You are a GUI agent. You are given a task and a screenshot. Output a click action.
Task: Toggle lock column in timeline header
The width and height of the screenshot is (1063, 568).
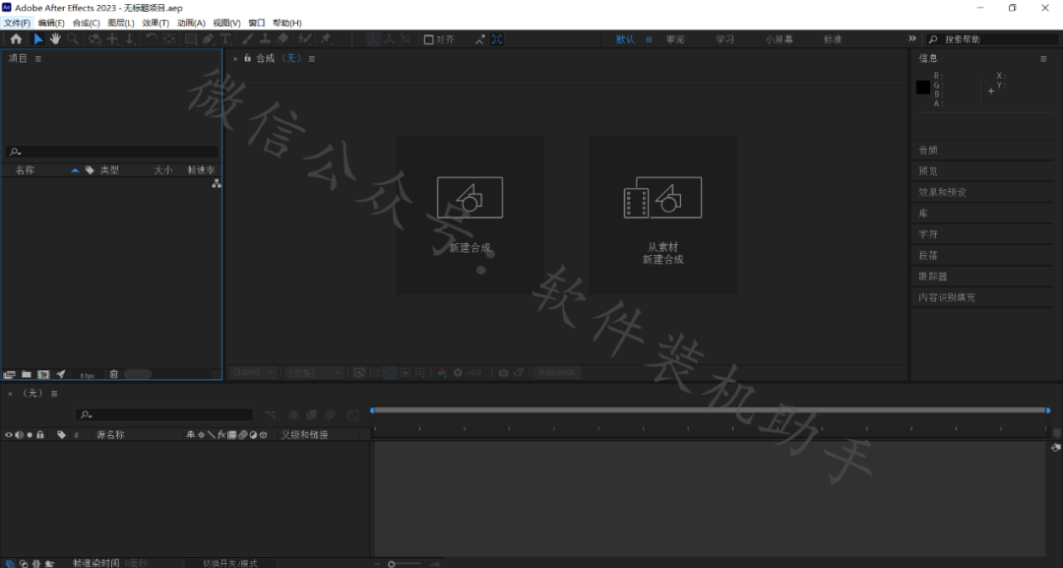(x=40, y=435)
